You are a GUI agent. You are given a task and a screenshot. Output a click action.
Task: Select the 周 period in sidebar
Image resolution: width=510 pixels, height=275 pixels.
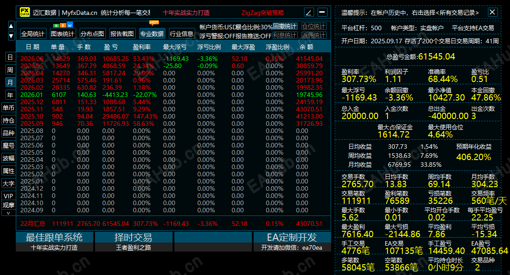point(10,70)
